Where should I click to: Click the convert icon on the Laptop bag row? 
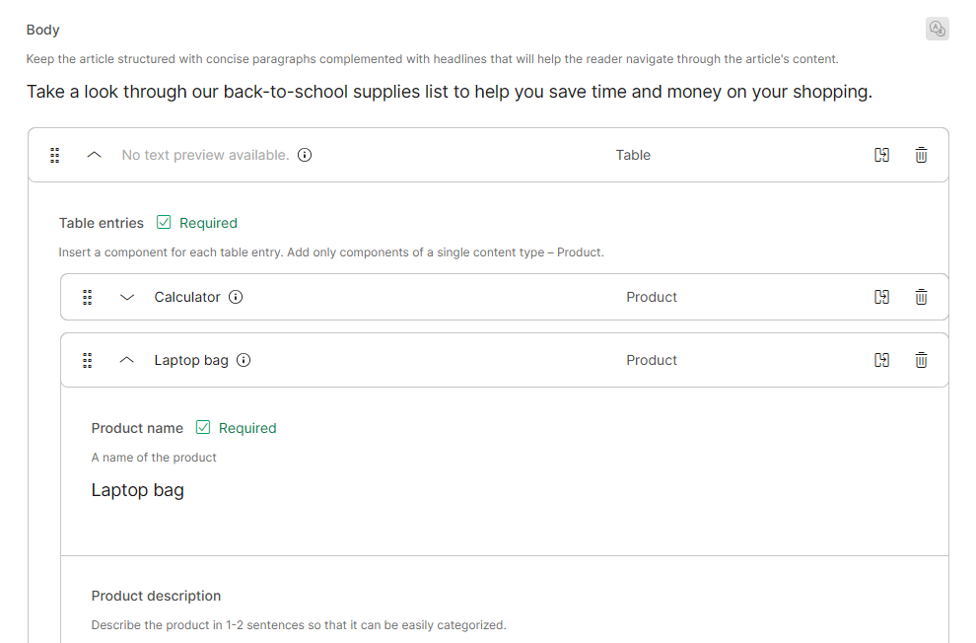pyautogui.click(x=882, y=360)
